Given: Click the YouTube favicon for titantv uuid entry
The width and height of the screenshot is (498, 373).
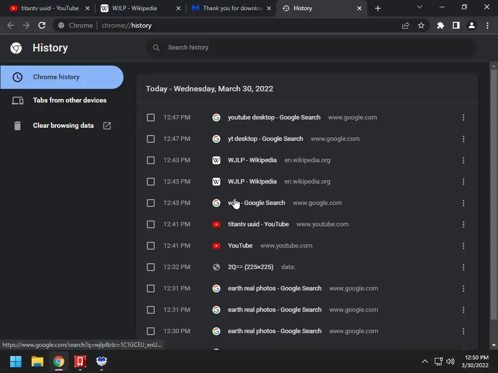Looking at the screenshot, I should pyautogui.click(x=216, y=224).
